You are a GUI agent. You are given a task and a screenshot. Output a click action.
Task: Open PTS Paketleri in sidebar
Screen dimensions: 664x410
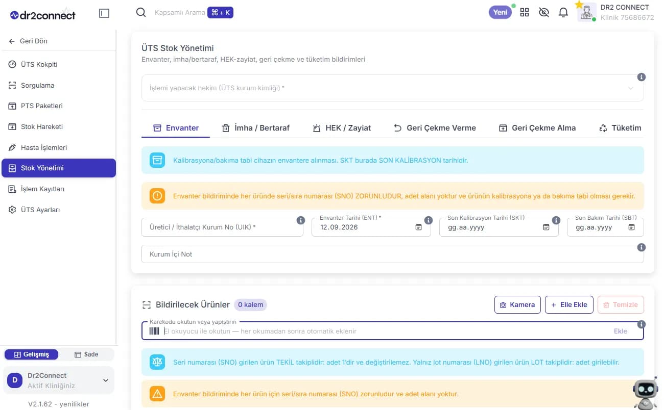coord(59,106)
